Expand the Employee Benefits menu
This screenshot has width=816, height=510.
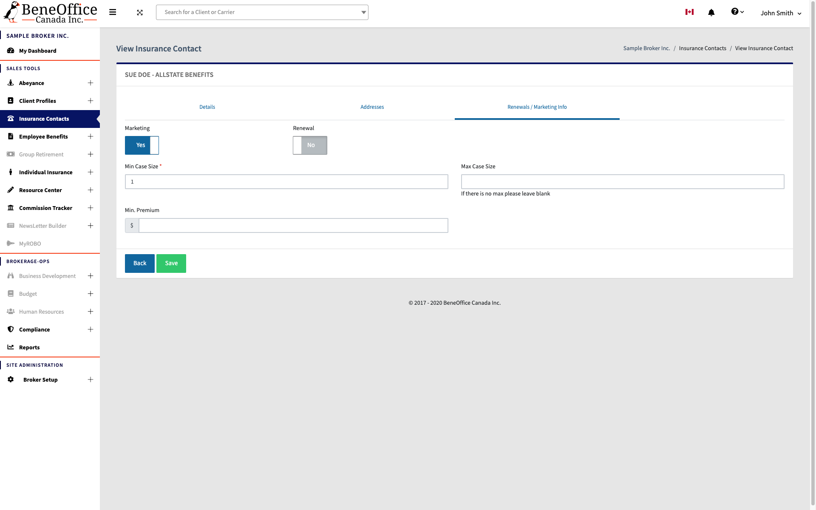click(x=90, y=136)
